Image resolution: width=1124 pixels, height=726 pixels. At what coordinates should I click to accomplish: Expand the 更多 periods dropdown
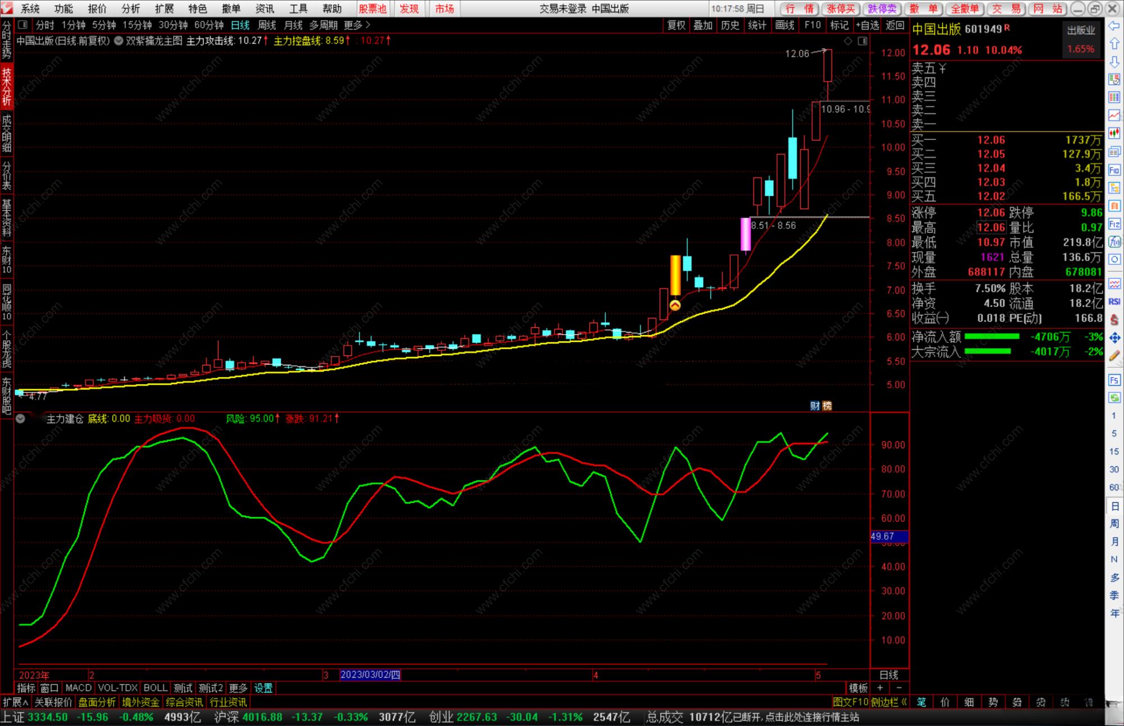point(357,25)
